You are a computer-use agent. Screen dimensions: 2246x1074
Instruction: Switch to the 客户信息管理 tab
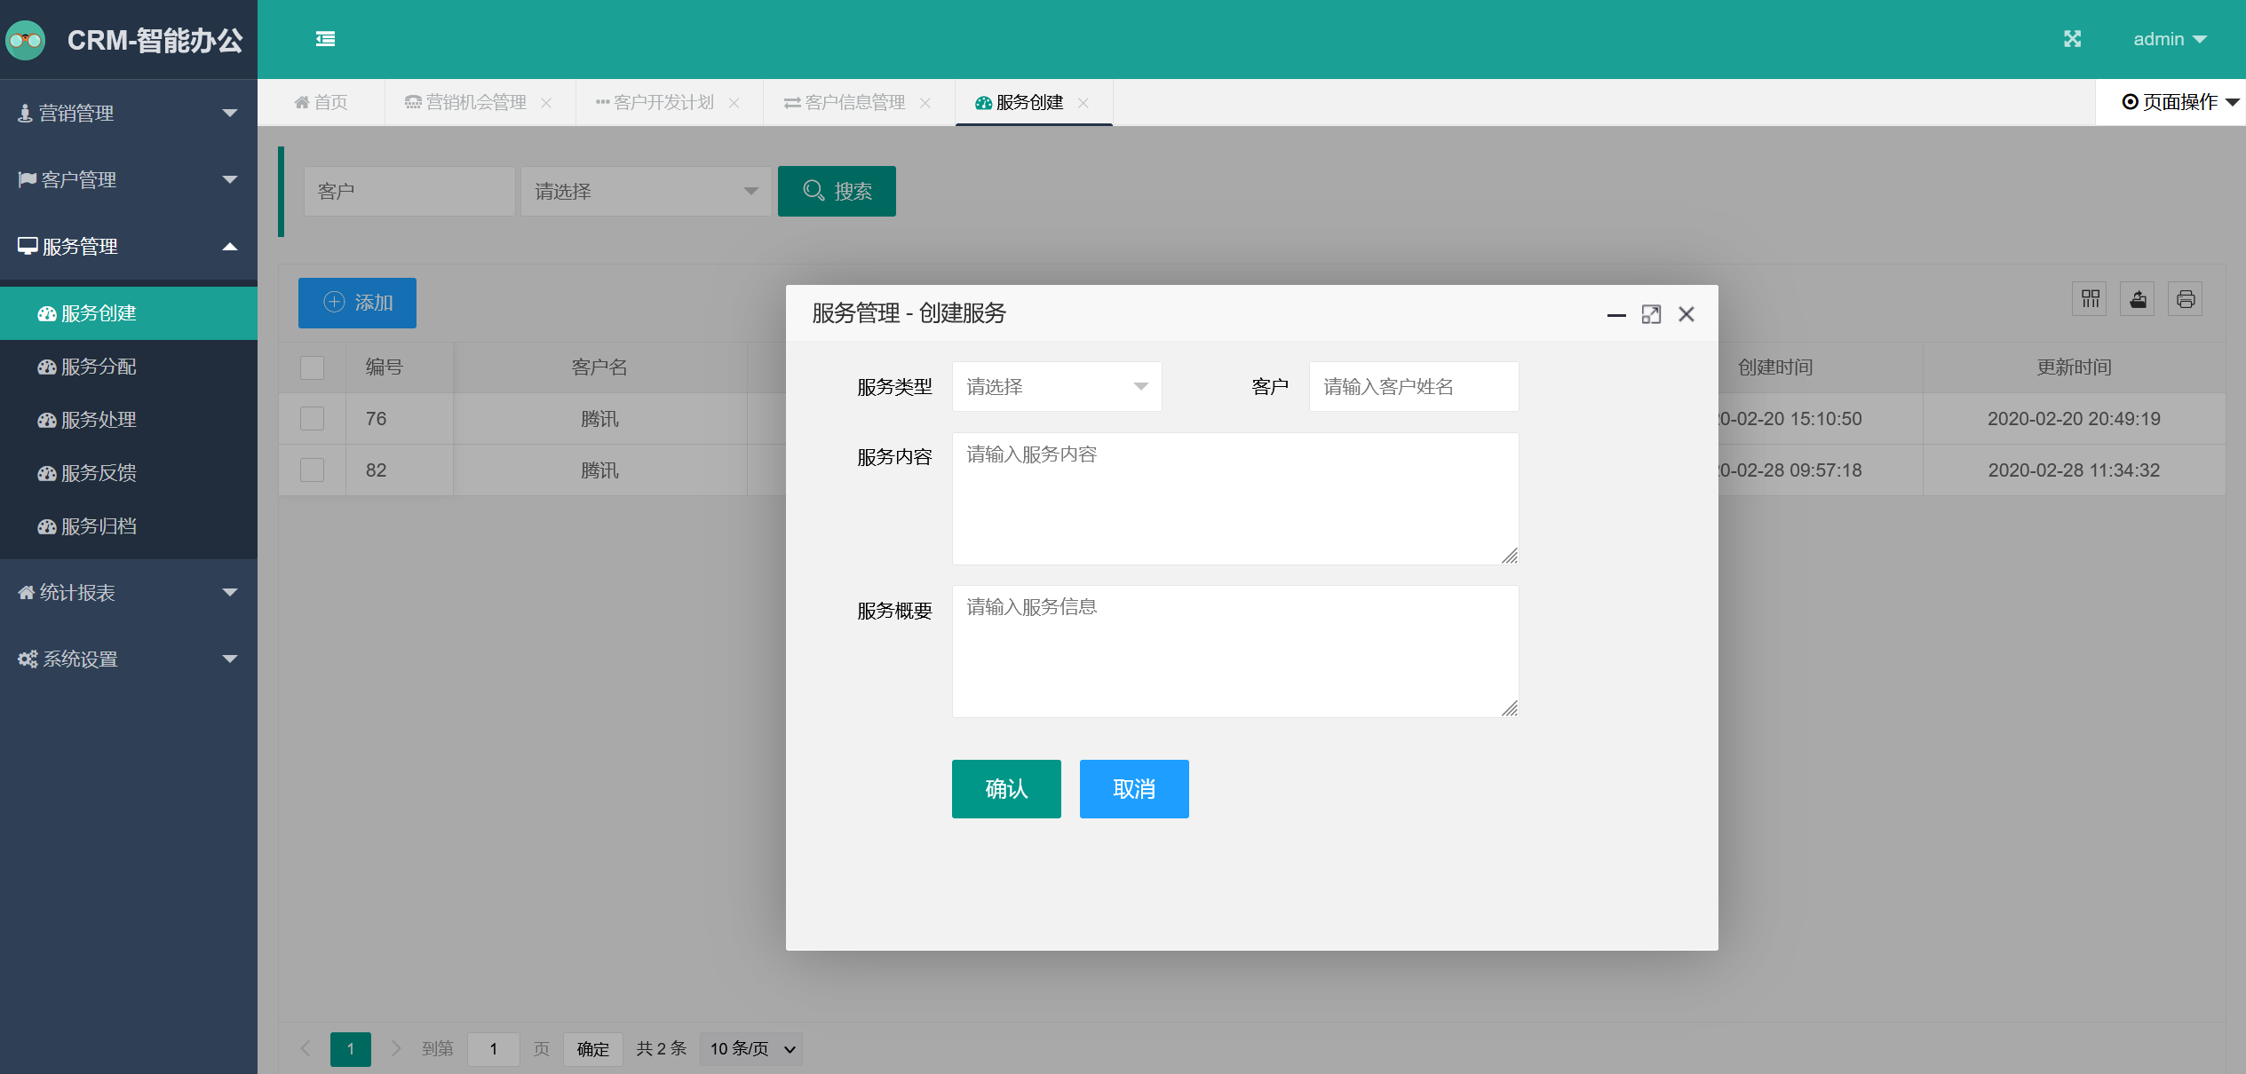854,103
